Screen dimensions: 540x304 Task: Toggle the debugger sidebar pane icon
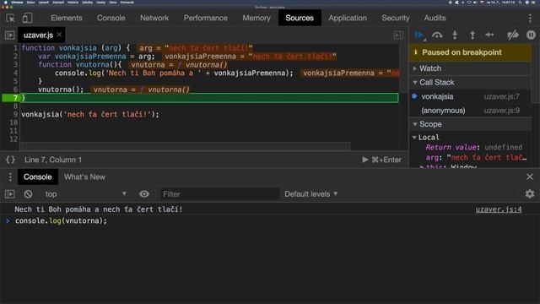(398, 35)
